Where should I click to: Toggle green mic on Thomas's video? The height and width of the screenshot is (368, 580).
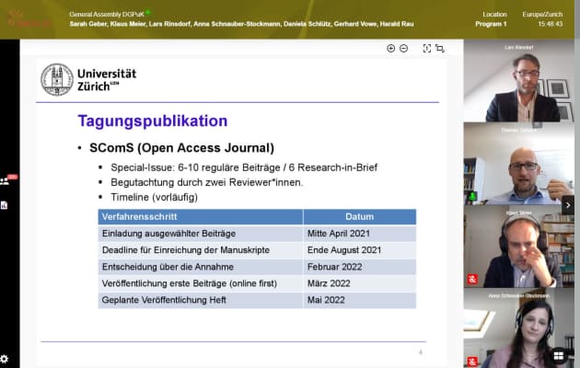pos(472,196)
